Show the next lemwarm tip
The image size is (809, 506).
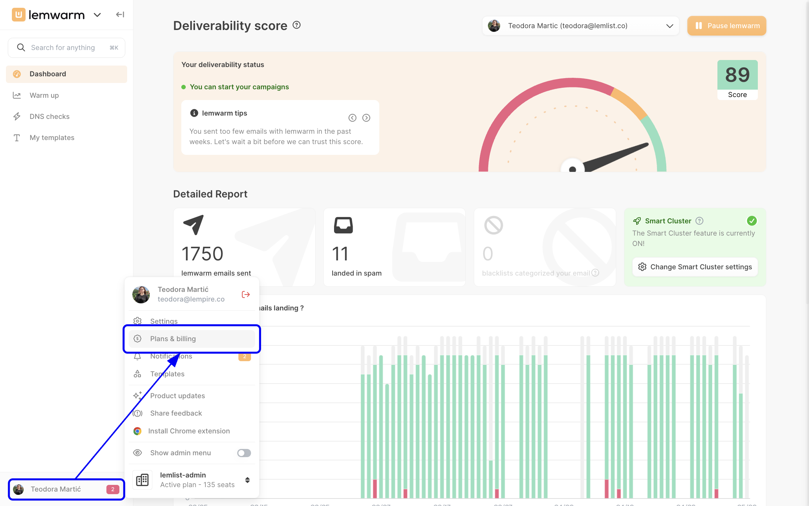(366, 118)
